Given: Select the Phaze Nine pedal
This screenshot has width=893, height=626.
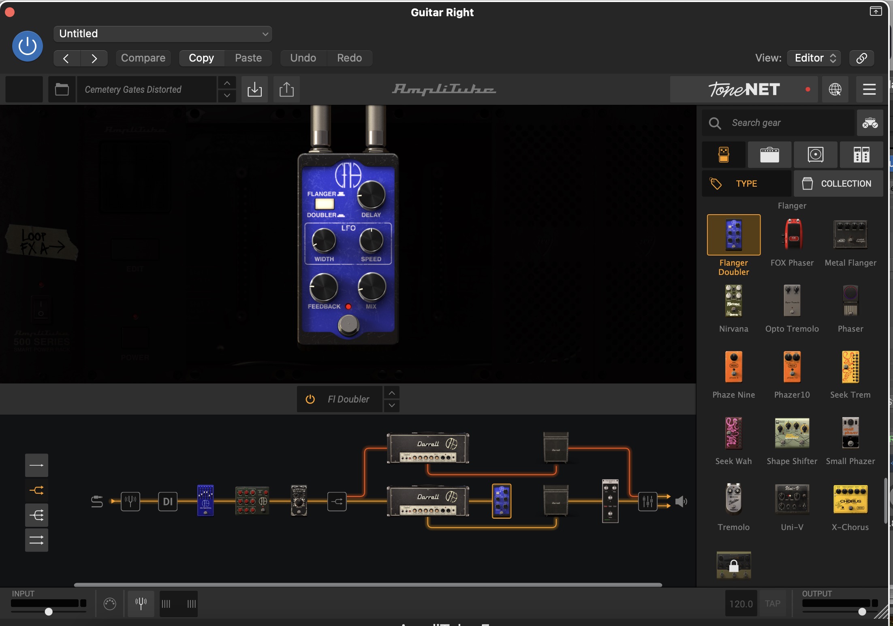Looking at the screenshot, I should [x=734, y=367].
